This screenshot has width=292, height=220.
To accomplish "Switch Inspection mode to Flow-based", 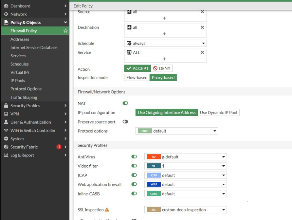I will click(x=137, y=78).
